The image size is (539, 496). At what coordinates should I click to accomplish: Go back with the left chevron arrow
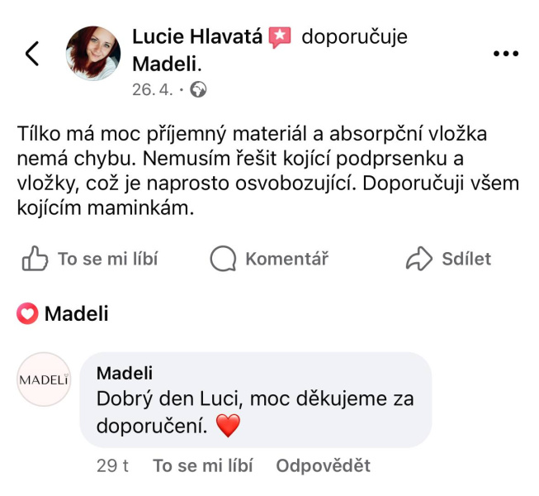pyautogui.click(x=32, y=54)
